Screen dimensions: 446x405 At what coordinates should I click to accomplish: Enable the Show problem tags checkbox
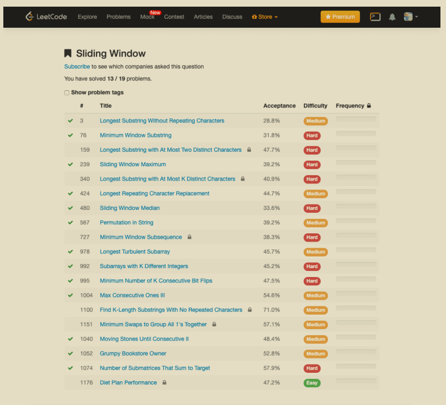pyautogui.click(x=67, y=93)
